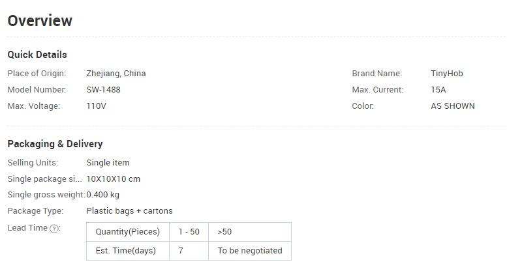Select the TinyHob brand name value
The image size is (507, 271).
[x=446, y=74]
